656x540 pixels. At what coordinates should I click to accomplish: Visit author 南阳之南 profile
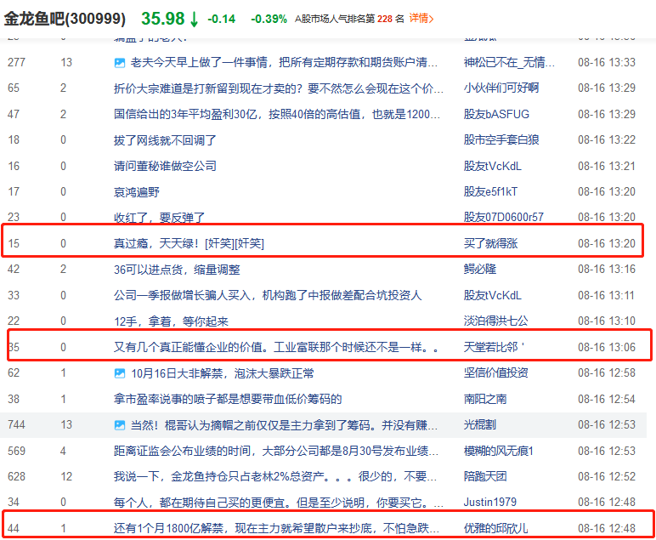click(x=485, y=399)
